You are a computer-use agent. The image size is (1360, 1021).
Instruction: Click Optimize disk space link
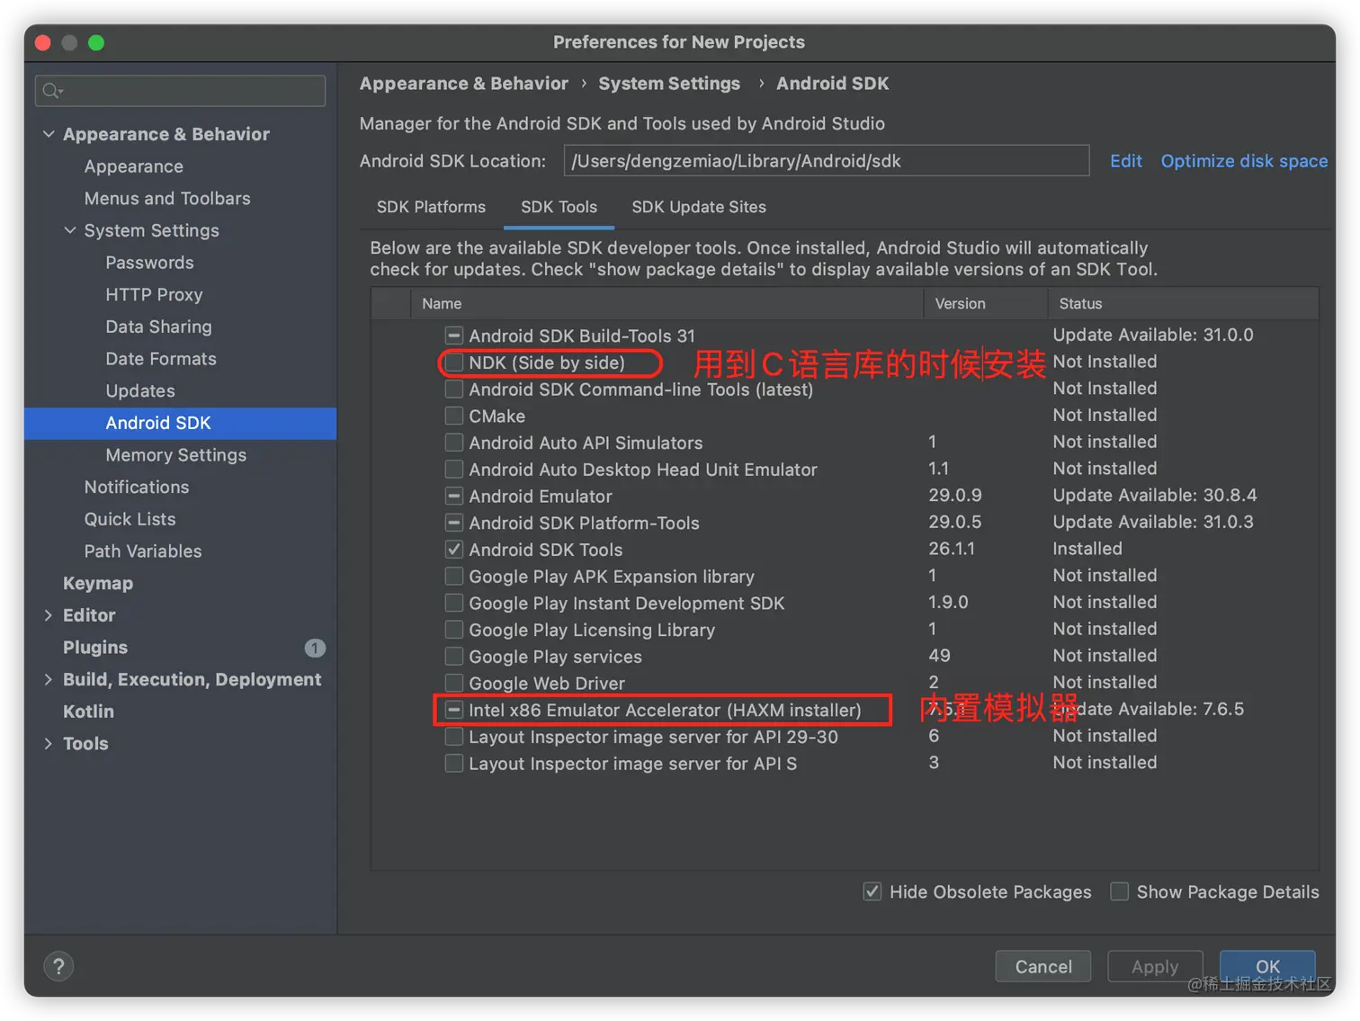point(1244,161)
